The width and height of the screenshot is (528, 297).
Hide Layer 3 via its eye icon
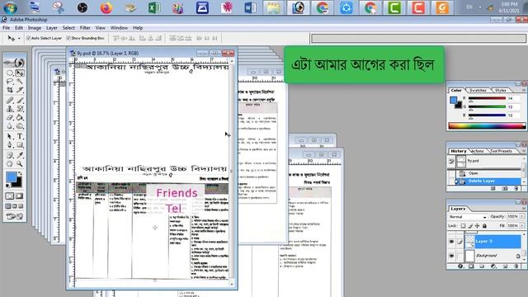(x=451, y=242)
